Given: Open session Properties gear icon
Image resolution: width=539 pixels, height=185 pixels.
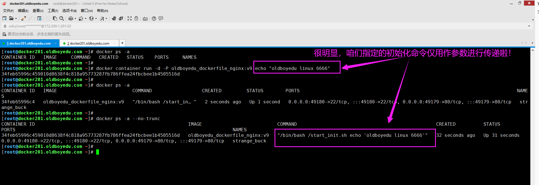Looking at the screenshot, I should [39, 18].
